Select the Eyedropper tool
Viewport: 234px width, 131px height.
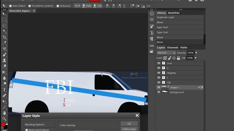click(x=4, y=43)
